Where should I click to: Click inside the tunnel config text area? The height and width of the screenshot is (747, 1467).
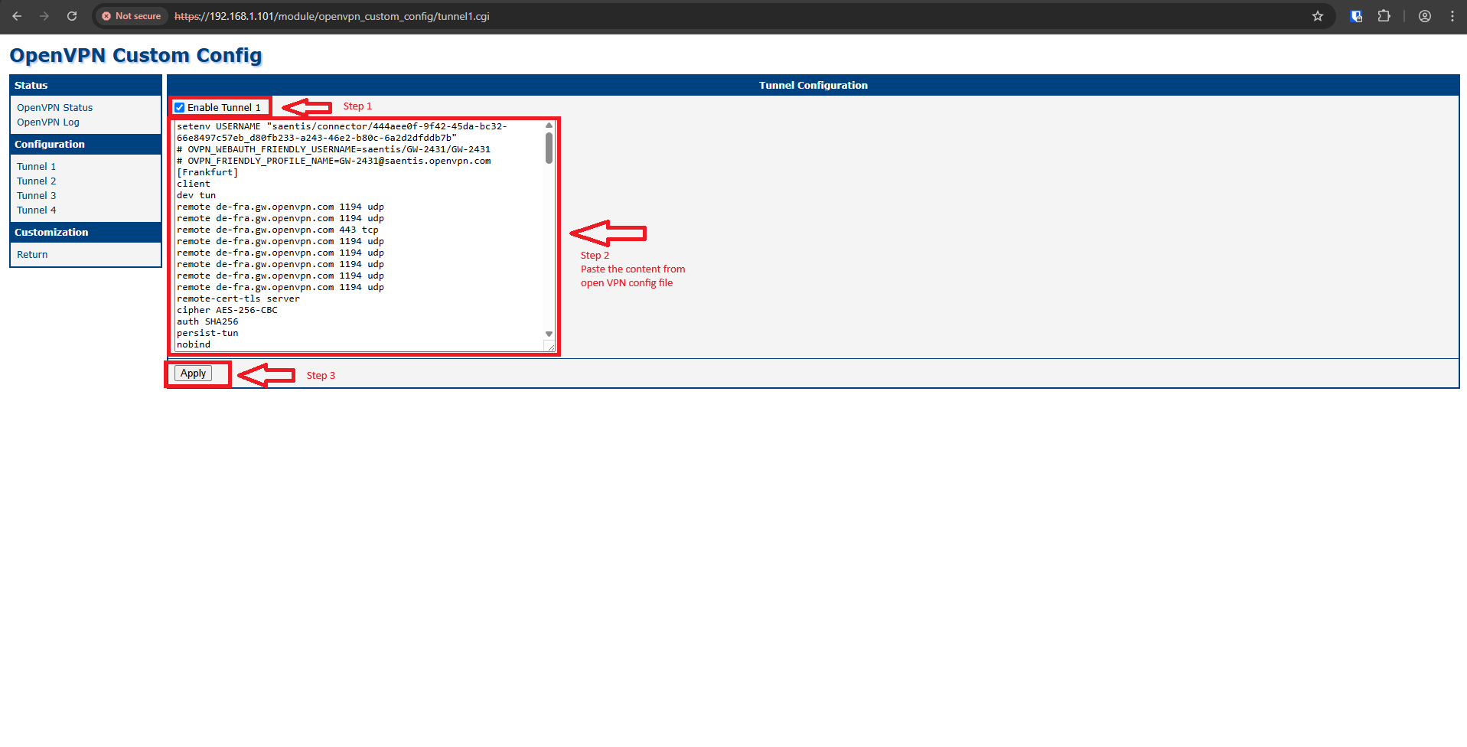click(x=359, y=236)
